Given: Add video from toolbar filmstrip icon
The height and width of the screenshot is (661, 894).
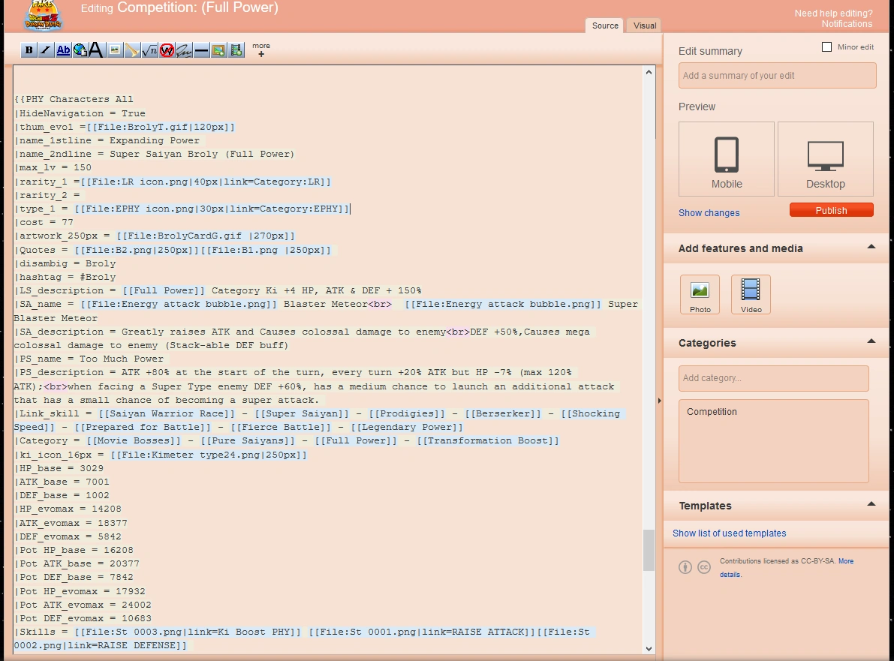Looking at the screenshot, I should pos(236,50).
